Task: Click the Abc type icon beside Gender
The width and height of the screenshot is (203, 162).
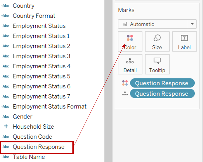Action: [x=6, y=117]
